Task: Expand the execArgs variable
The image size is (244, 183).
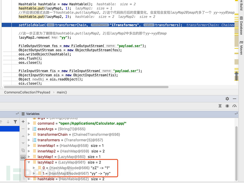Action: (29, 129)
